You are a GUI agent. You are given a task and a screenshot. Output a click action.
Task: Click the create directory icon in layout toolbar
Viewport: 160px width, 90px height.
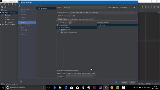pos(58,22)
